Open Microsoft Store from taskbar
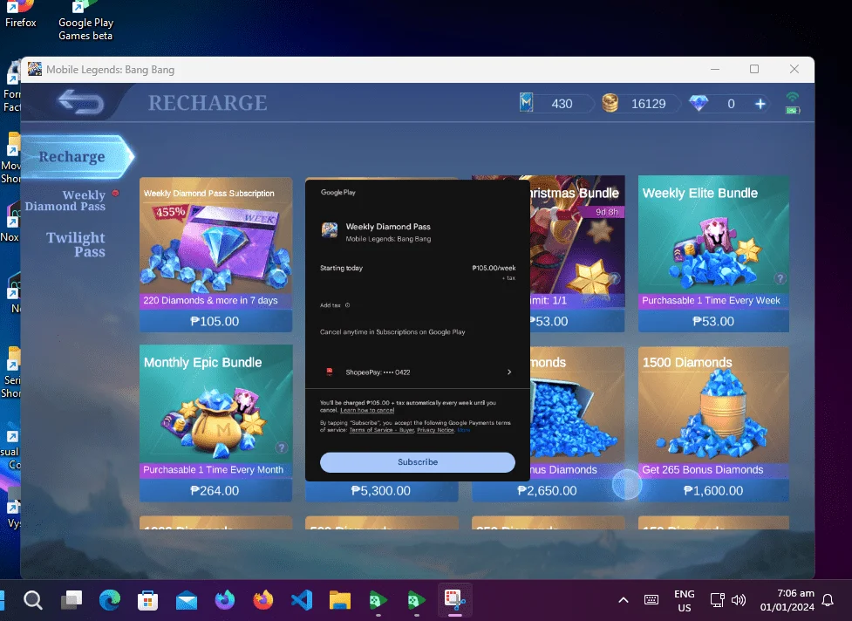This screenshot has height=621, width=852. [x=147, y=600]
